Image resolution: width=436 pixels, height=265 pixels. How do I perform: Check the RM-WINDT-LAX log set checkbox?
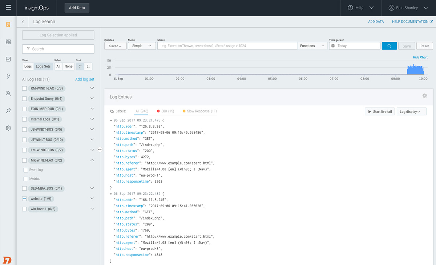pos(24,88)
